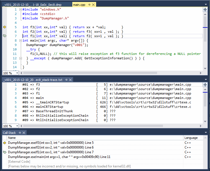Click the Language column header
Viewport: 210px width, 171px height.
[191, 138]
